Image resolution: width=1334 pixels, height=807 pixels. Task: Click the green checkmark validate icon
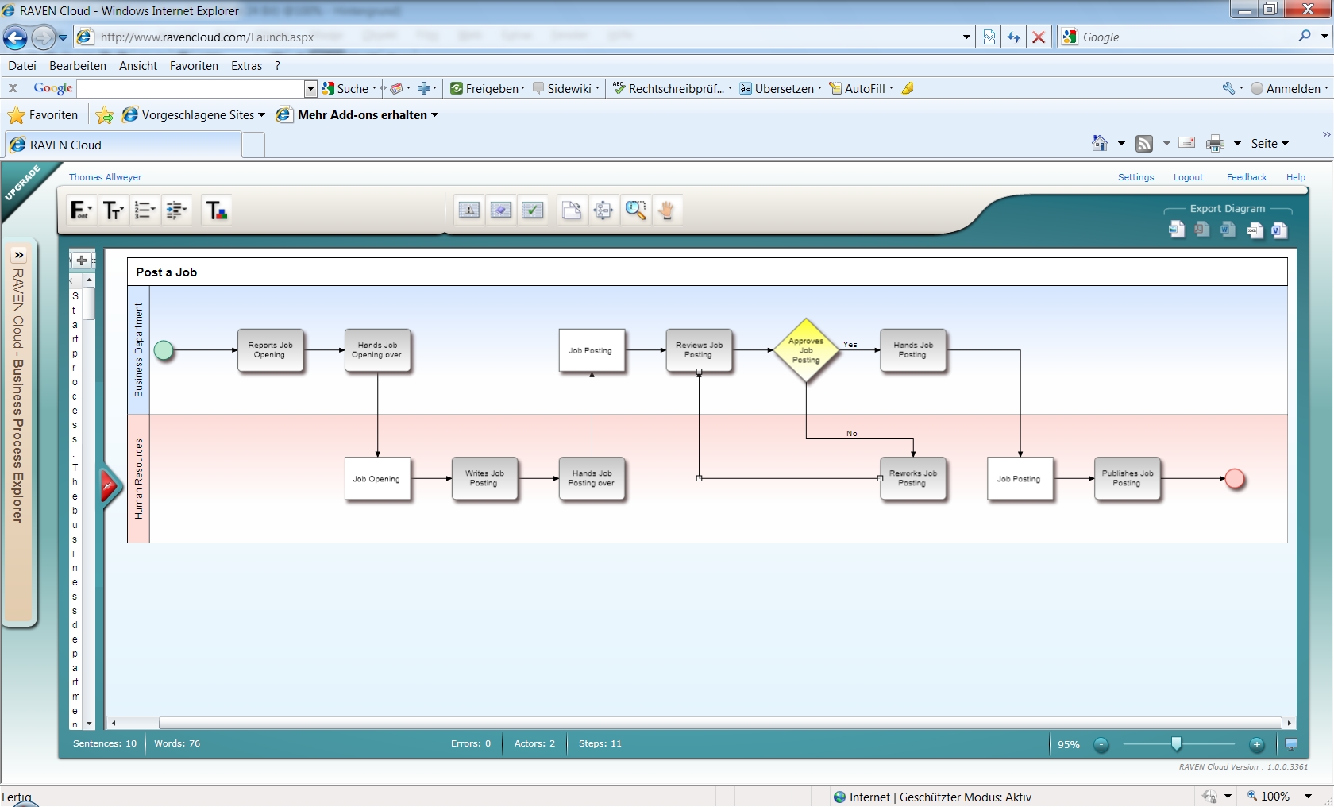pos(533,210)
